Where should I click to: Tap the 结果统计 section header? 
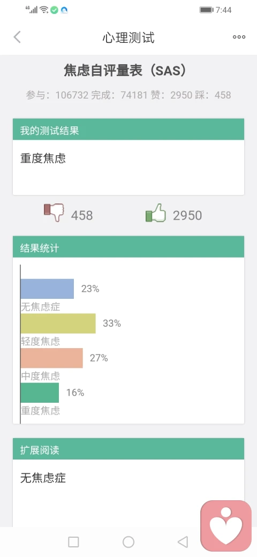coord(128,247)
